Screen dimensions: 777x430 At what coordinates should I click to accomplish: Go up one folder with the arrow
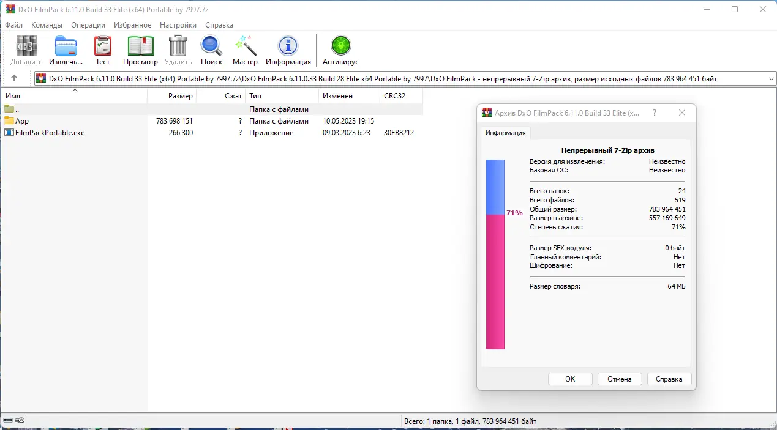tap(14, 78)
